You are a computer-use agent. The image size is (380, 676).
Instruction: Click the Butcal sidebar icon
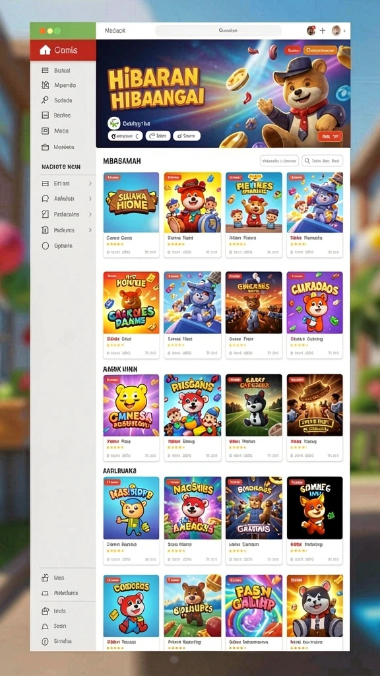(45, 70)
